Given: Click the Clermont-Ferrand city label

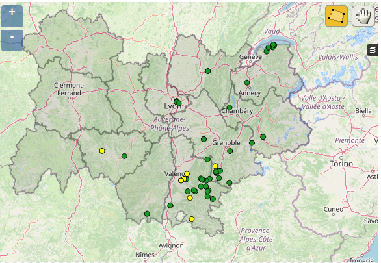Looking at the screenshot, I should click(x=69, y=89).
